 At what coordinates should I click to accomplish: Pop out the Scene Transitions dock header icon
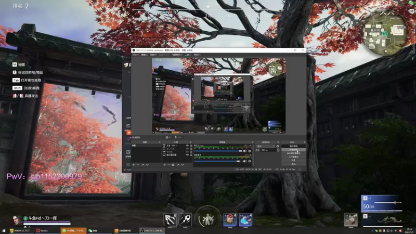coord(278,142)
